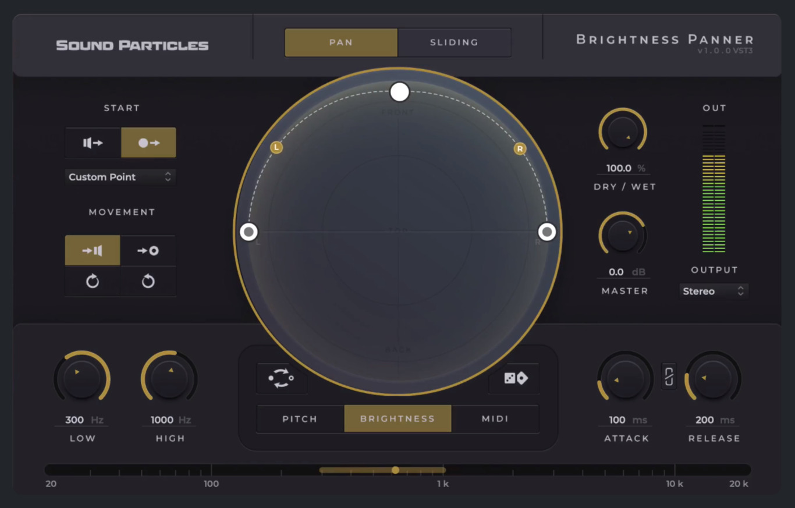Click the L channel marker

point(276,148)
